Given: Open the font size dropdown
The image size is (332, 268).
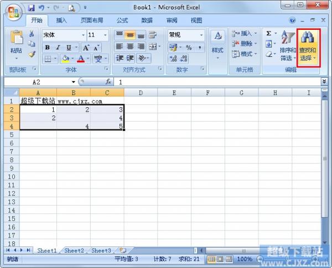Looking at the screenshot, I should [106, 35].
